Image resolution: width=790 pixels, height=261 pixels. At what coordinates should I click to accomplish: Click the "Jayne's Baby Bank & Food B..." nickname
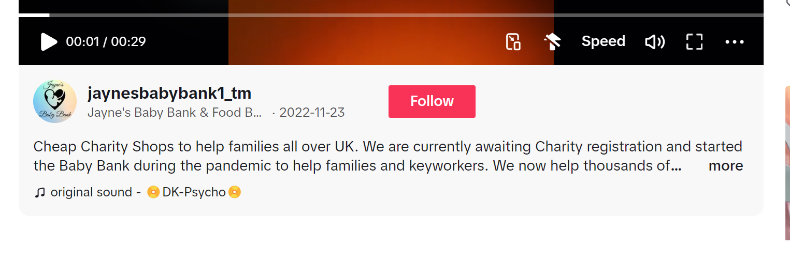(175, 112)
